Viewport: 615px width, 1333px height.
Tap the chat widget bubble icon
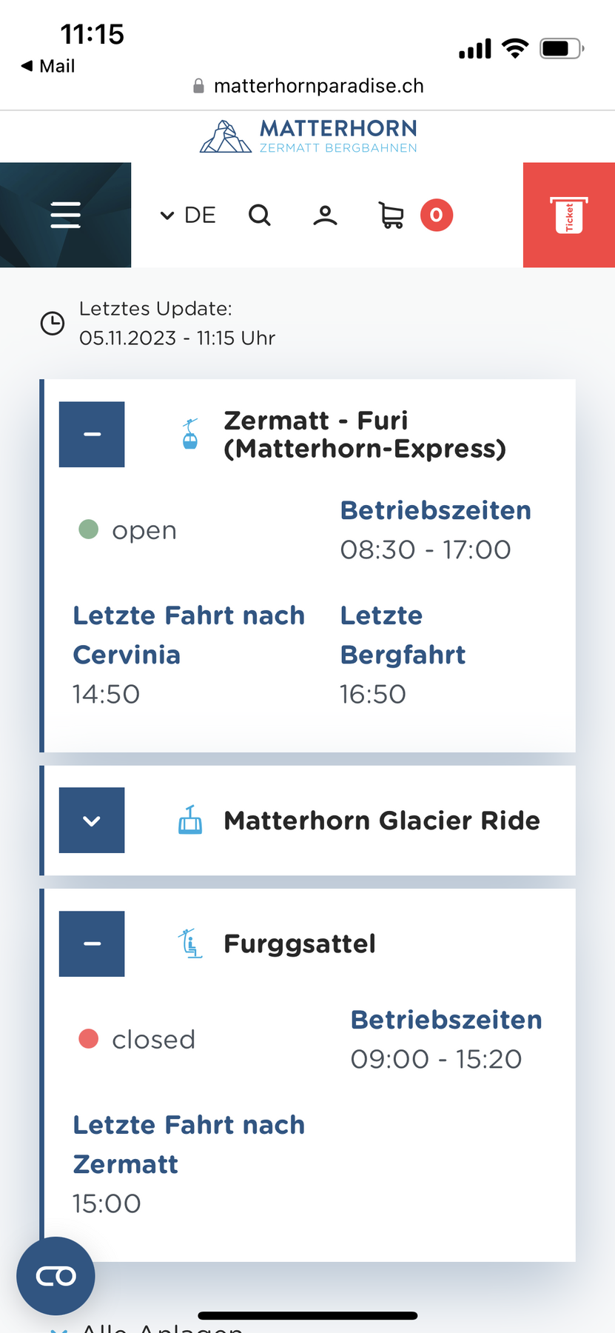[x=56, y=1276]
